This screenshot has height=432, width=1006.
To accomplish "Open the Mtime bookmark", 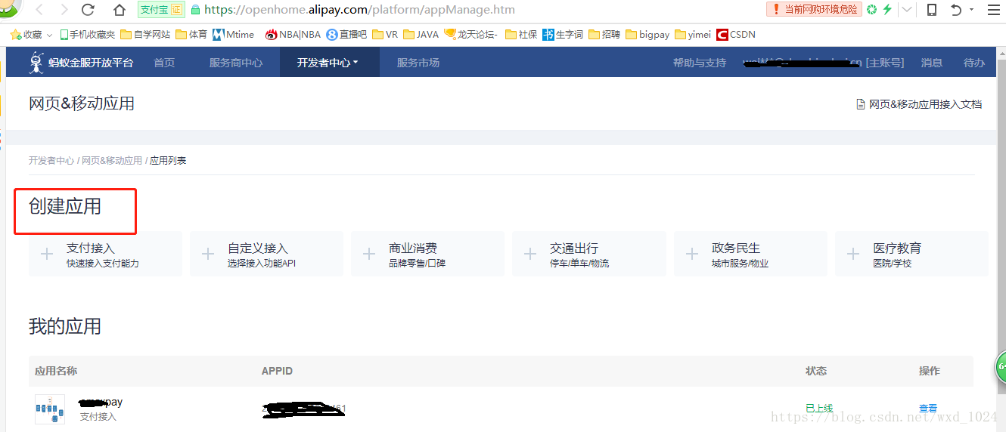I will pos(233,35).
